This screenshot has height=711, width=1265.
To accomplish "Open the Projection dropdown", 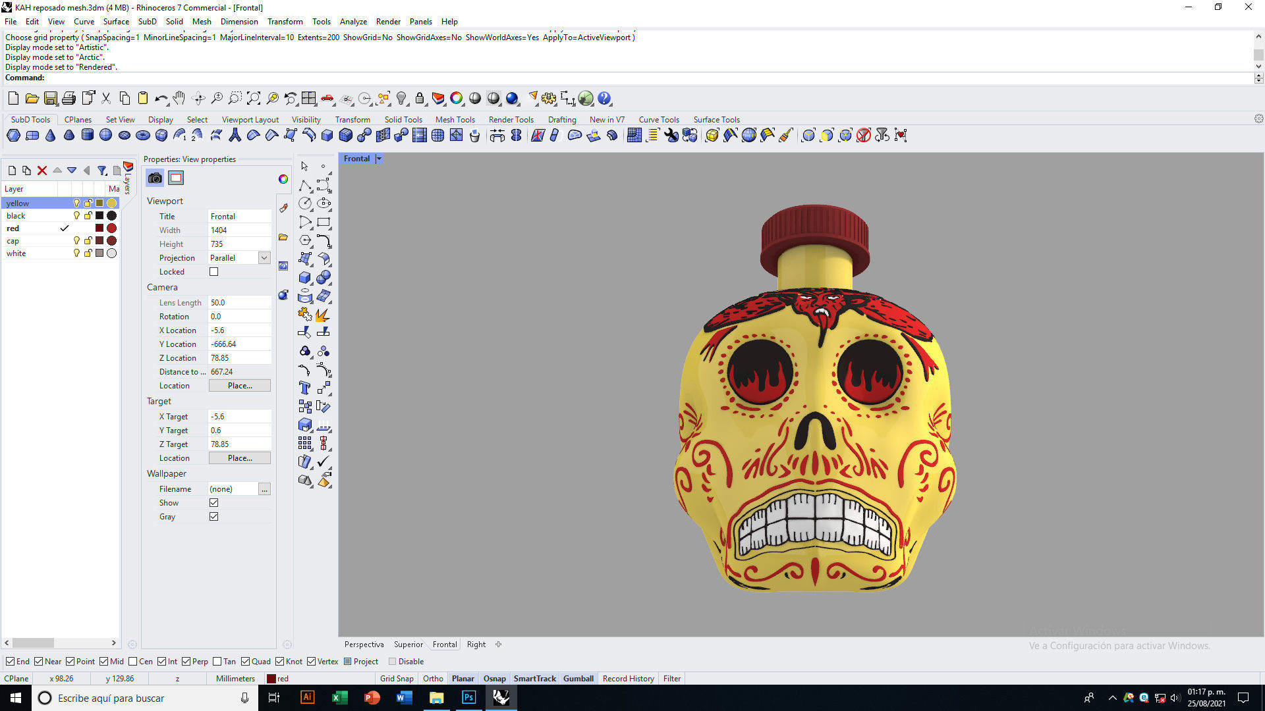I will [x=264, y=258].
